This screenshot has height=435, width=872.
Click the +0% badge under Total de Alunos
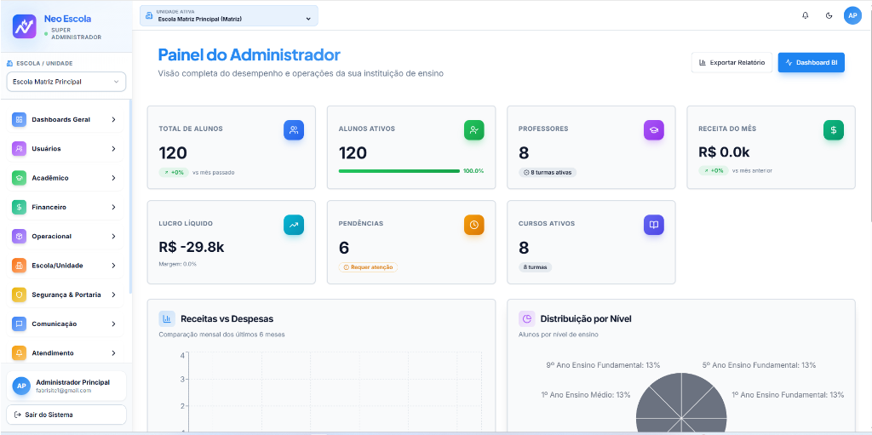pos(174,173)
